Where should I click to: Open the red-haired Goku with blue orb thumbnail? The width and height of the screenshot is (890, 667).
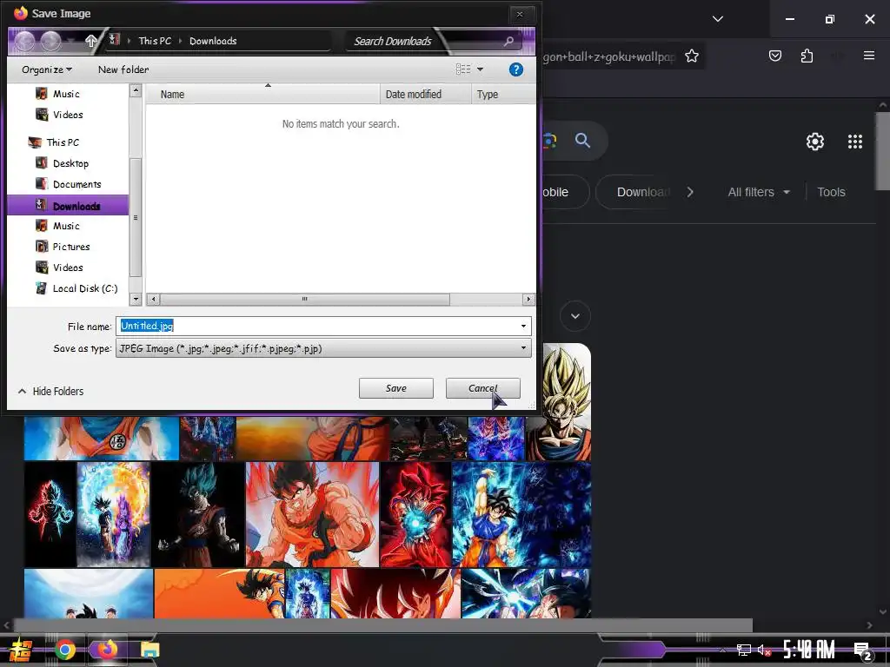coord(415,514)
